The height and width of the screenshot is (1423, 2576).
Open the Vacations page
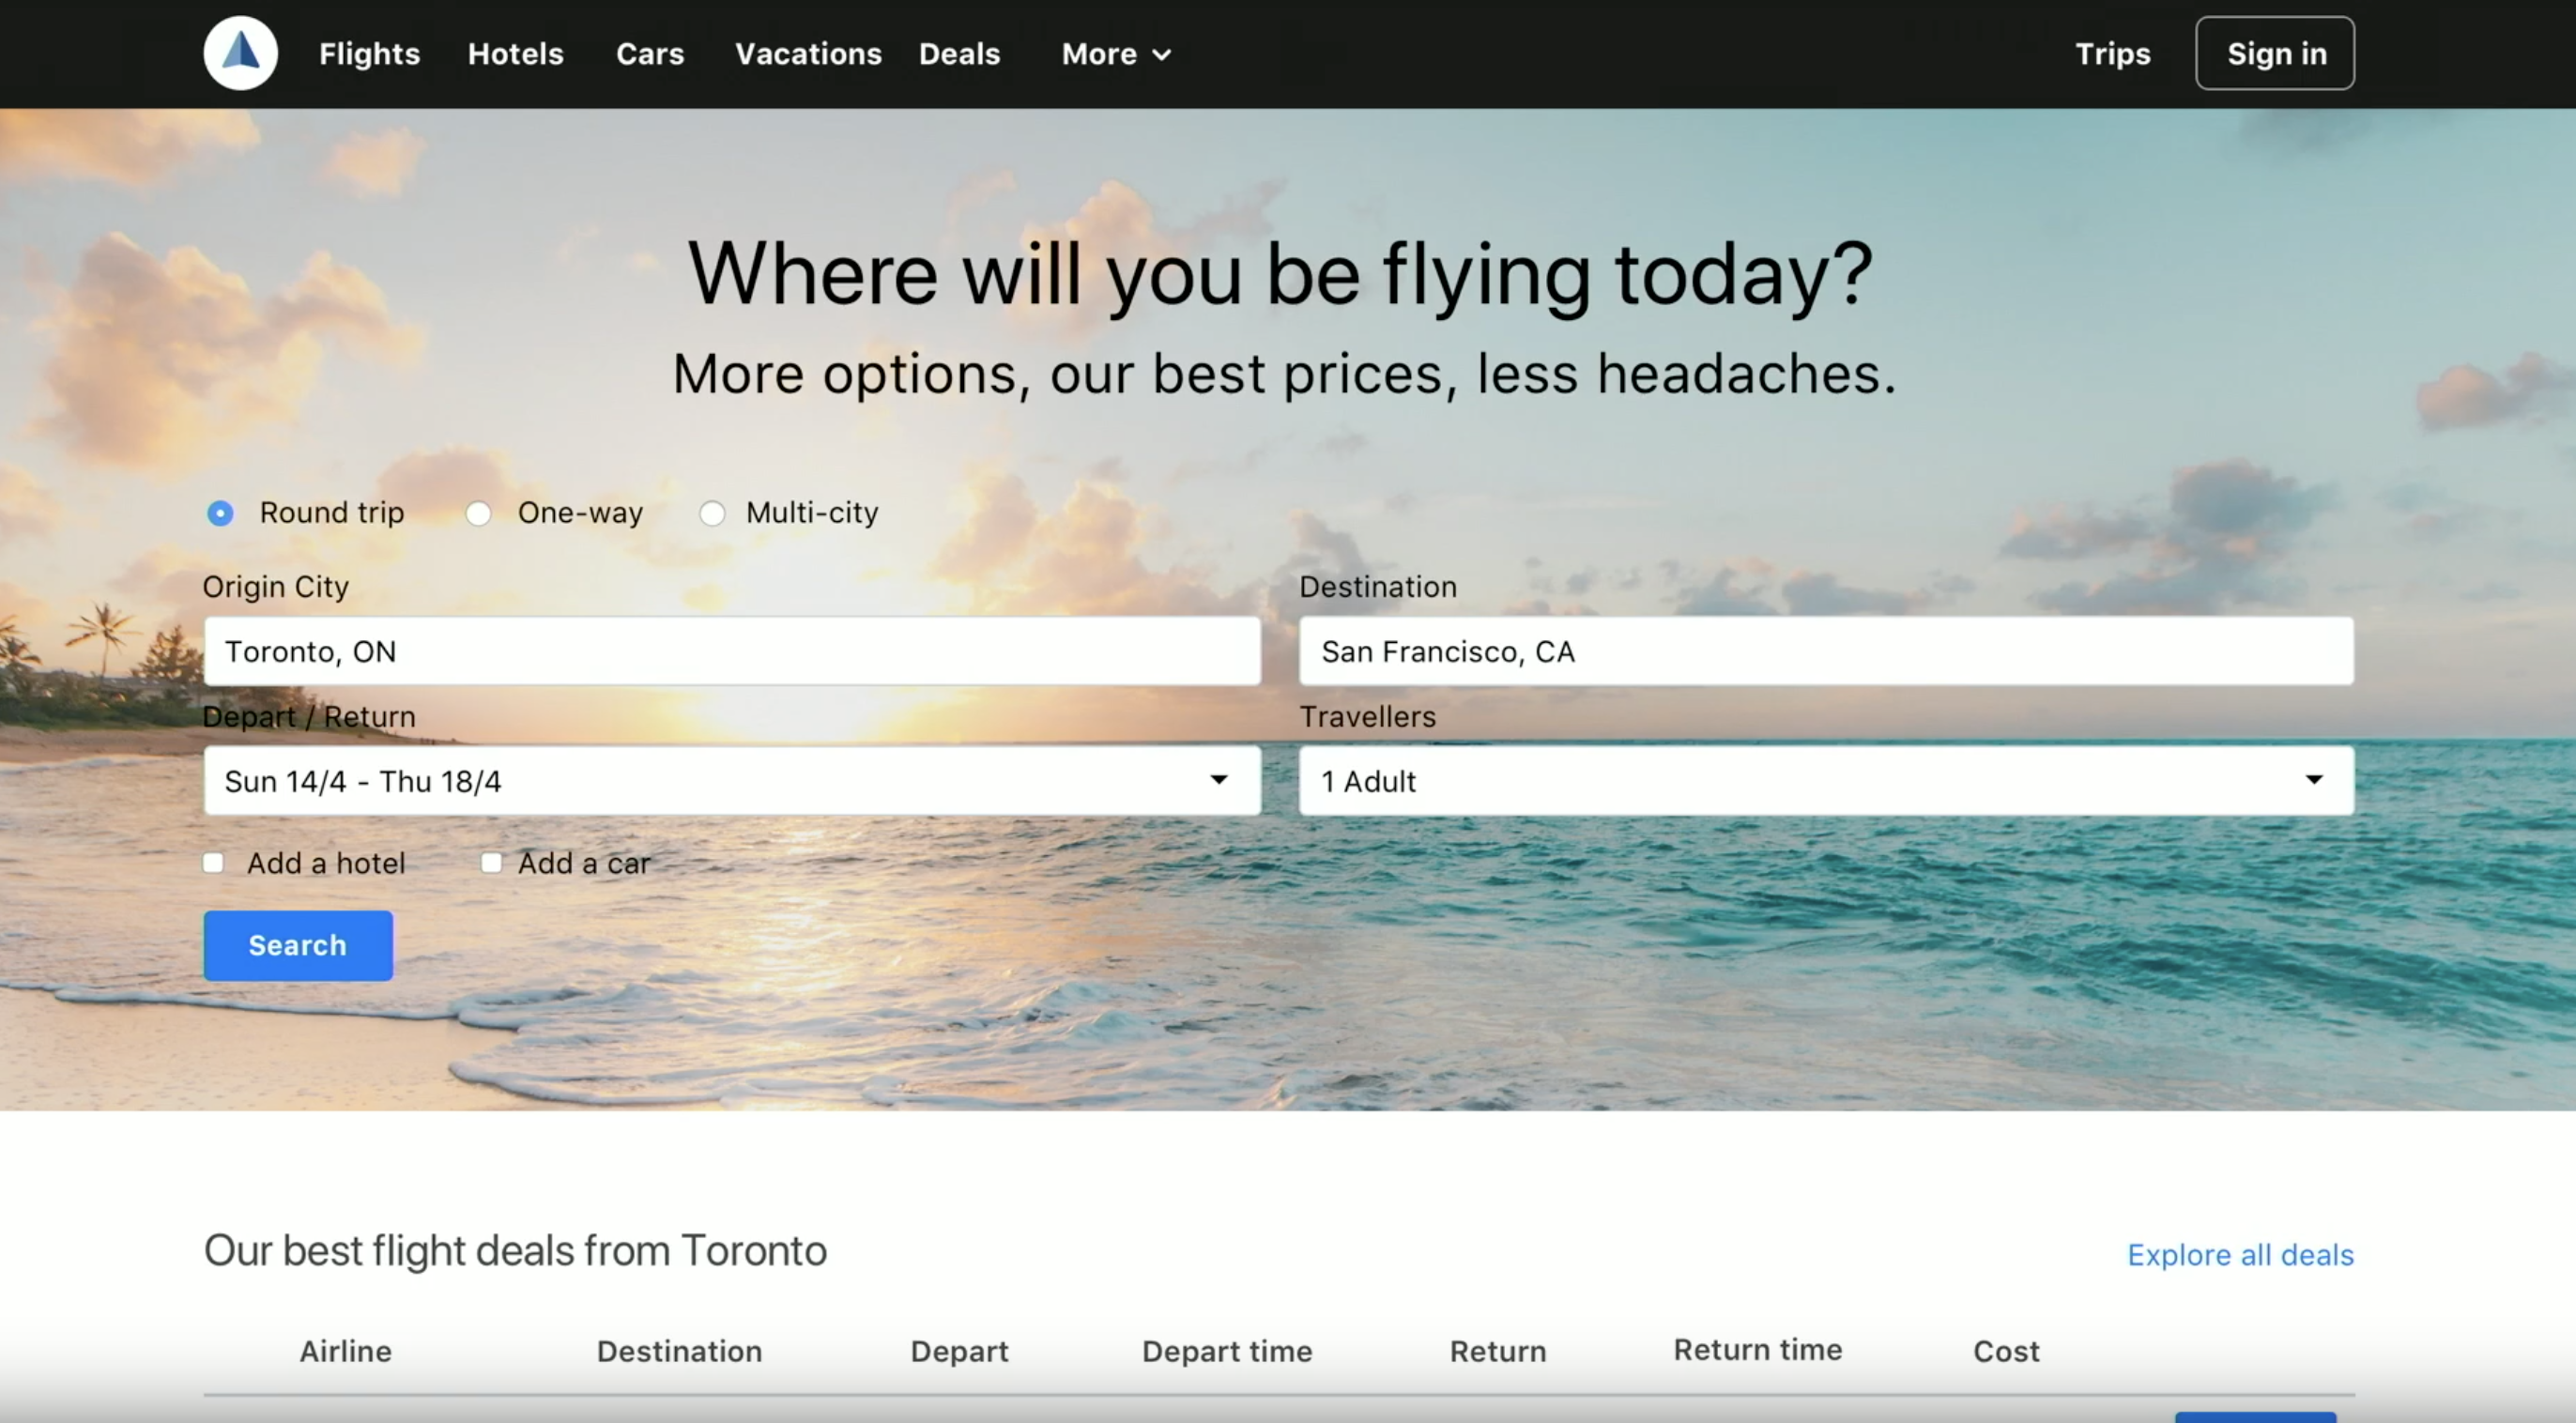coord(808,54)
